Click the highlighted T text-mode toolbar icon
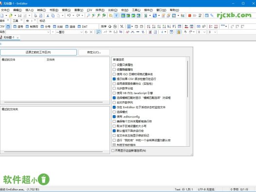The image size is (256, 192). (x=116, y=16)
